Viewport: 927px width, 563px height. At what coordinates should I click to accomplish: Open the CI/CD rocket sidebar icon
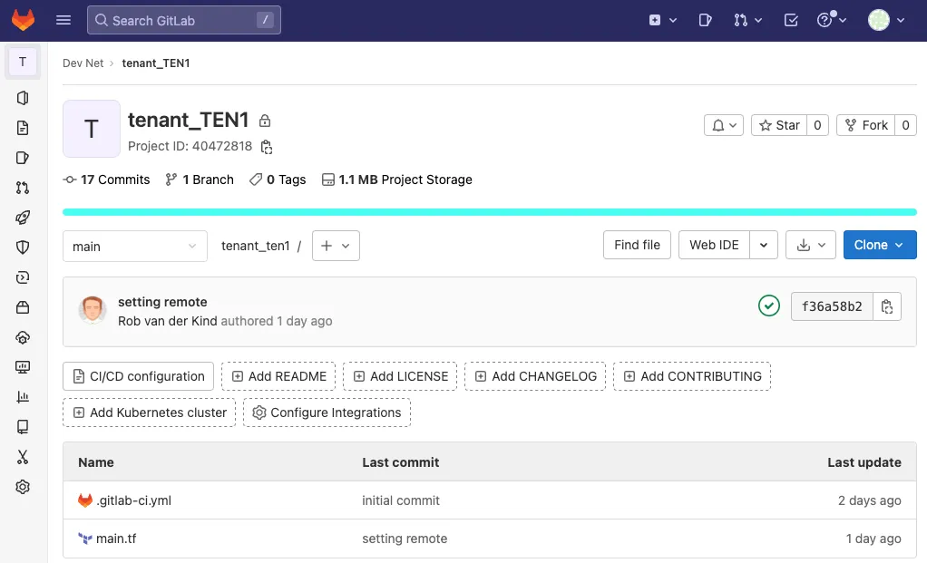[23, 218]
